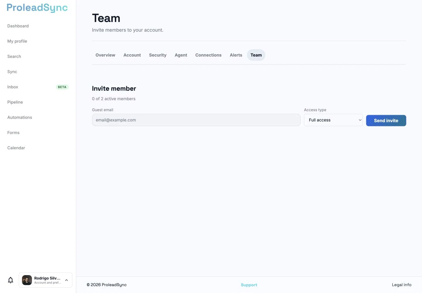The width and height of the screenshot is (422, 293).
Task: Click the "© 2026 ProleadSync" footer text
Action: [107, 285]
